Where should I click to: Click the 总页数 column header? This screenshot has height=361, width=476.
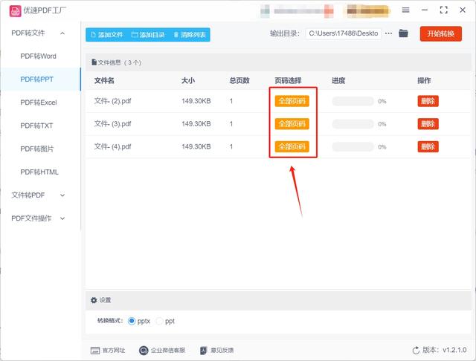click(x=239, y=81)
